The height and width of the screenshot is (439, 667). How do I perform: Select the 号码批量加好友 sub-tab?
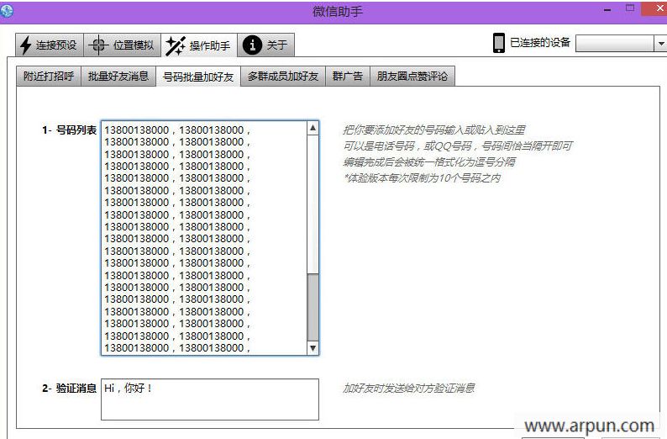click(198, 77)
